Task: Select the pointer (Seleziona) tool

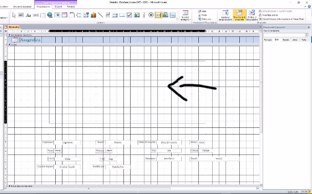Action: (x=14, y=15)
